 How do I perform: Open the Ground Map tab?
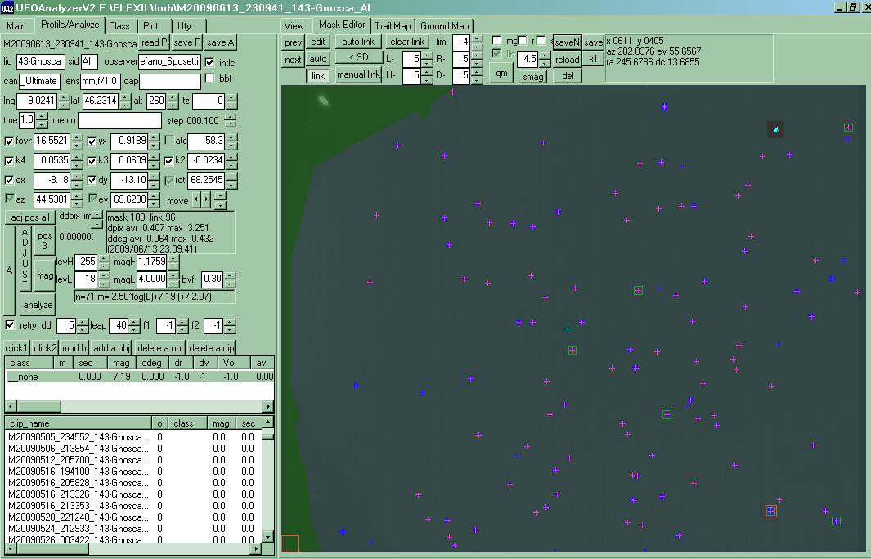click(445, 25)
